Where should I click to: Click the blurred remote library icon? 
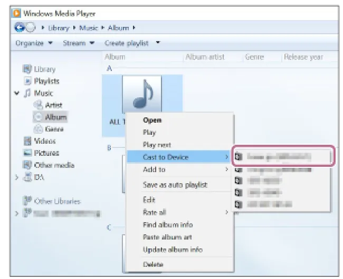point(27,213)
